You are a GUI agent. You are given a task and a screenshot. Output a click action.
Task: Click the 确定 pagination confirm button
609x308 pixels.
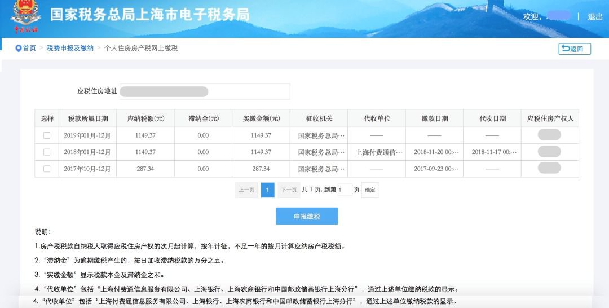(x=370, y=190)
